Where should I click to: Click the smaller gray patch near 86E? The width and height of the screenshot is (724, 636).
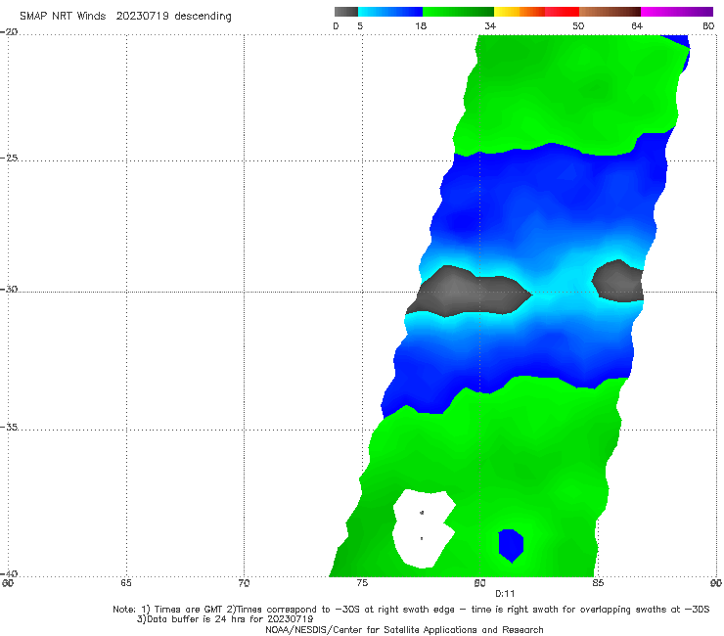(618, 281)
